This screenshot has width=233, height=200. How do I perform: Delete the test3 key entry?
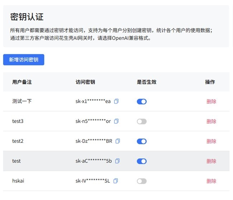211,122
